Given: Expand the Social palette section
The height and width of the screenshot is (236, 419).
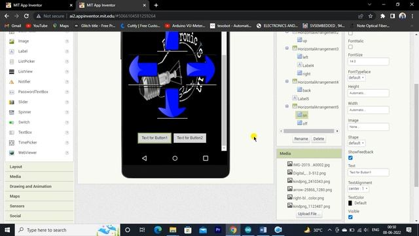Looking at the screenshot, I should [x=39, y=216].
